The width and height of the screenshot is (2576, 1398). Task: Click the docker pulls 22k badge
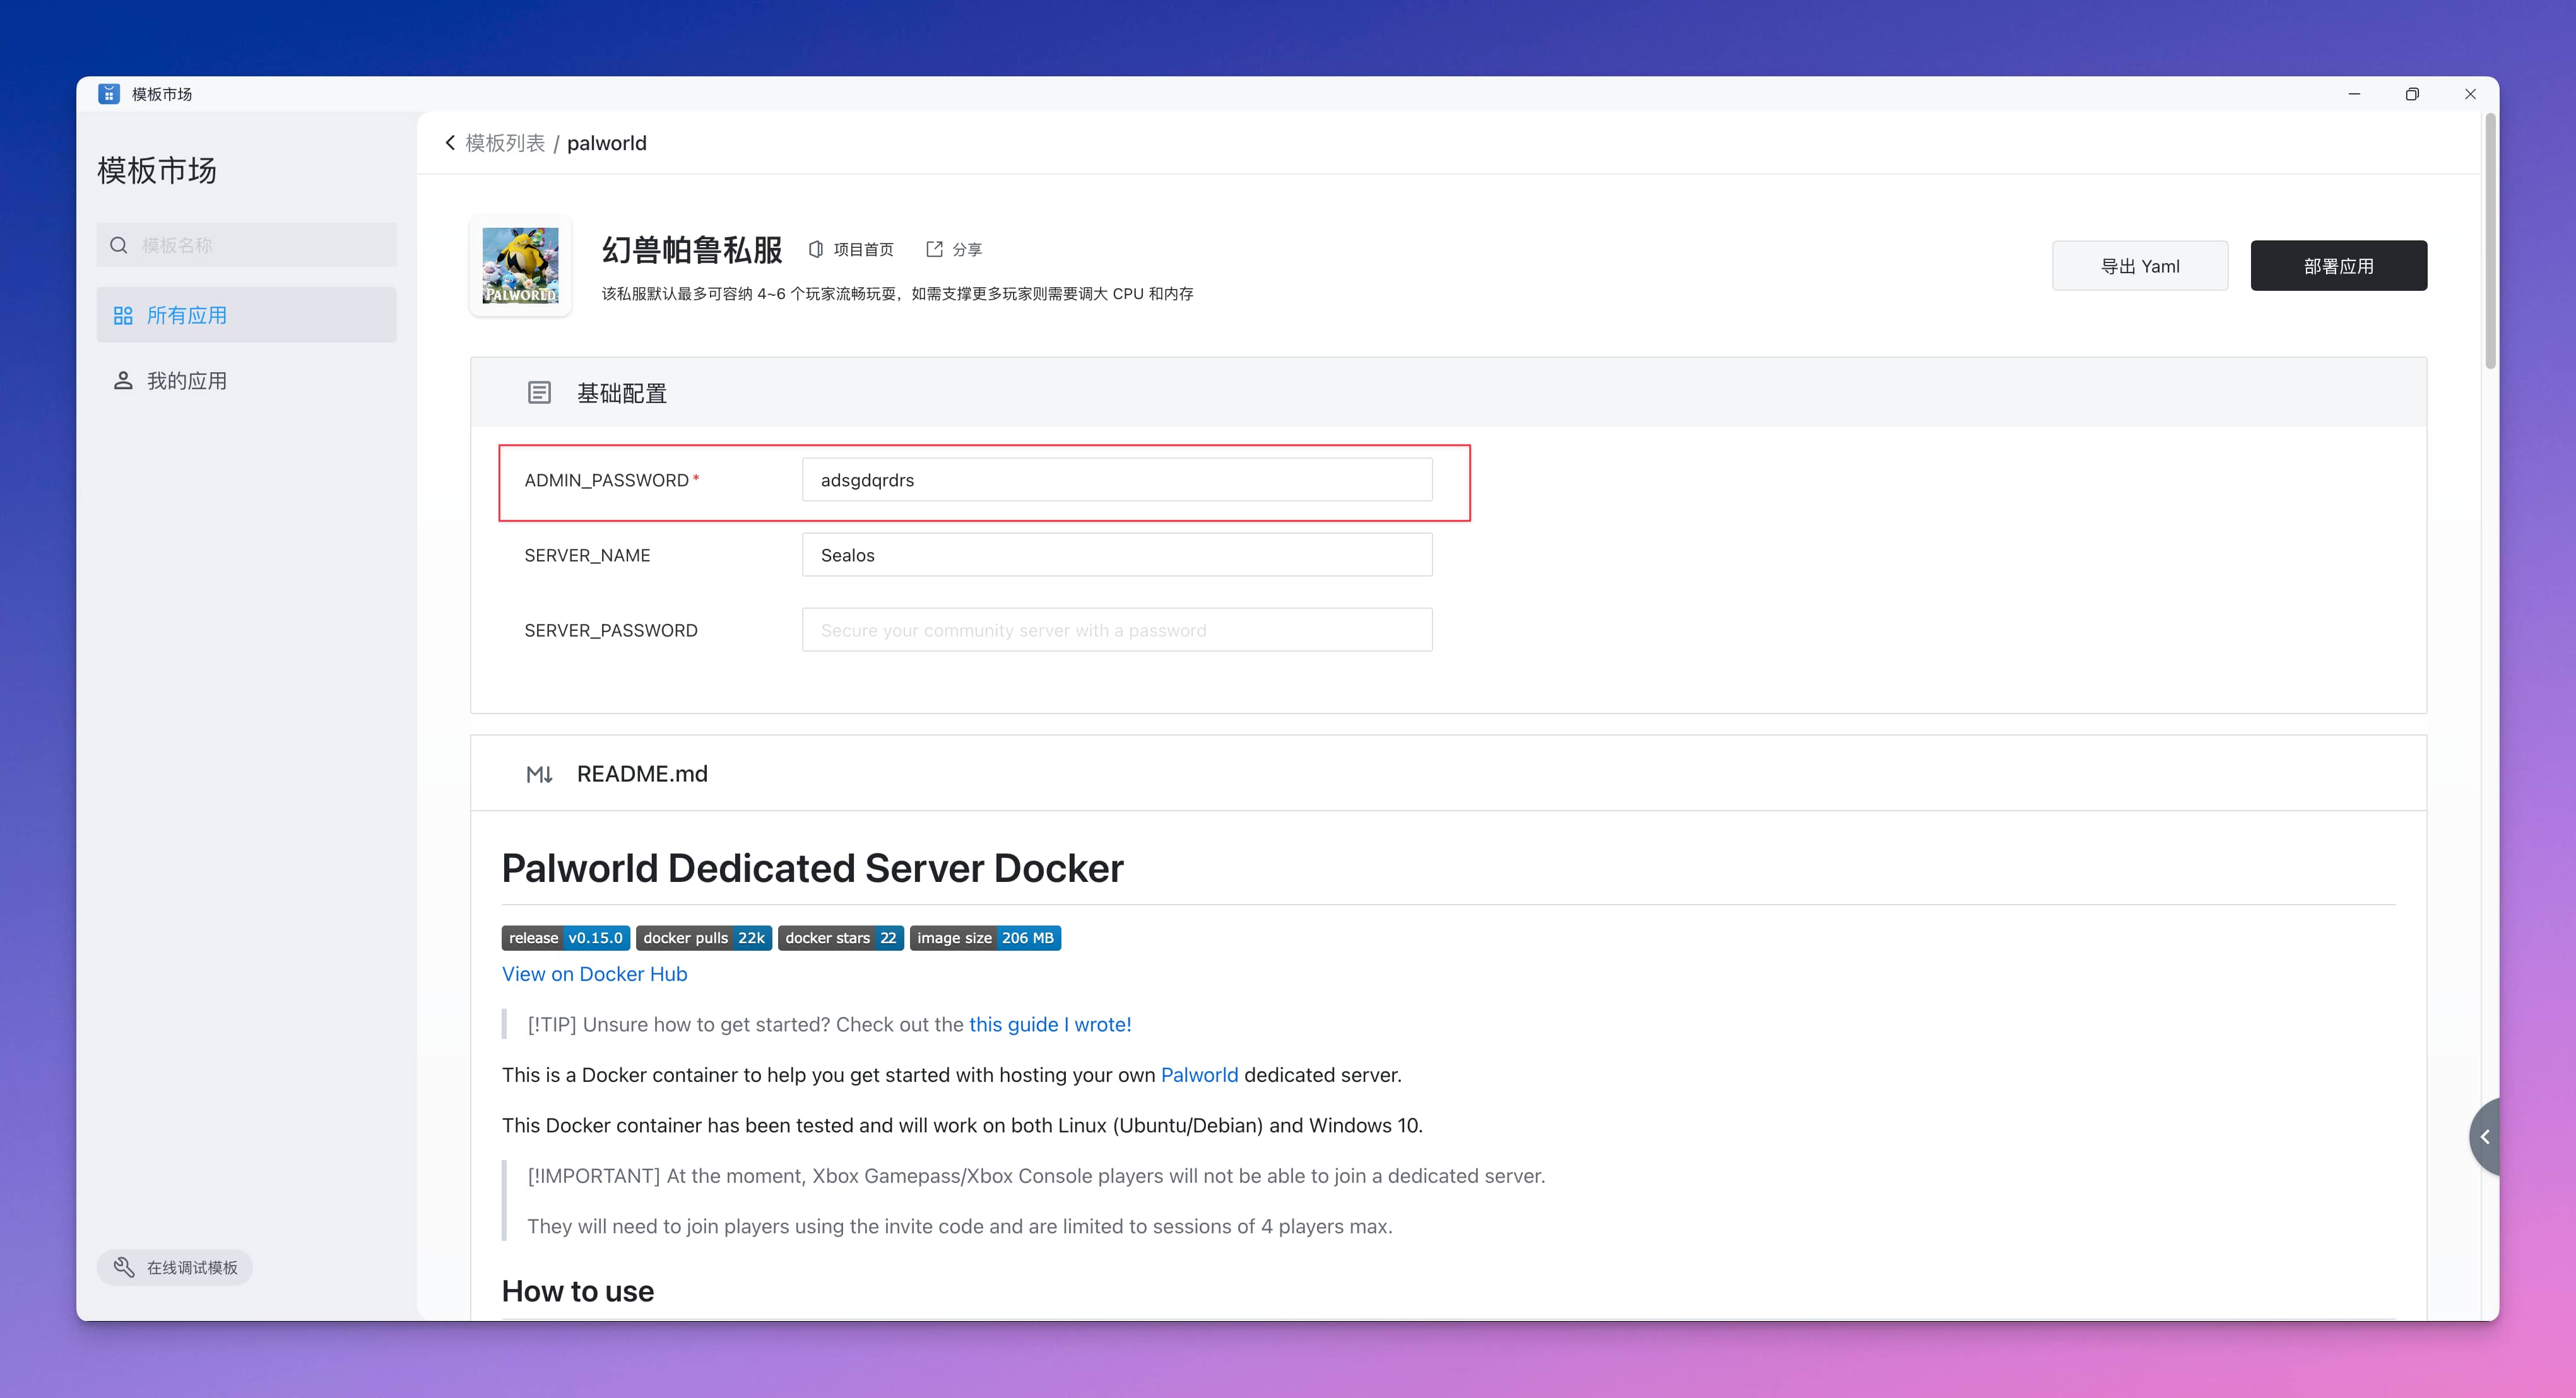pyautogui.click(x=704, y=938)
